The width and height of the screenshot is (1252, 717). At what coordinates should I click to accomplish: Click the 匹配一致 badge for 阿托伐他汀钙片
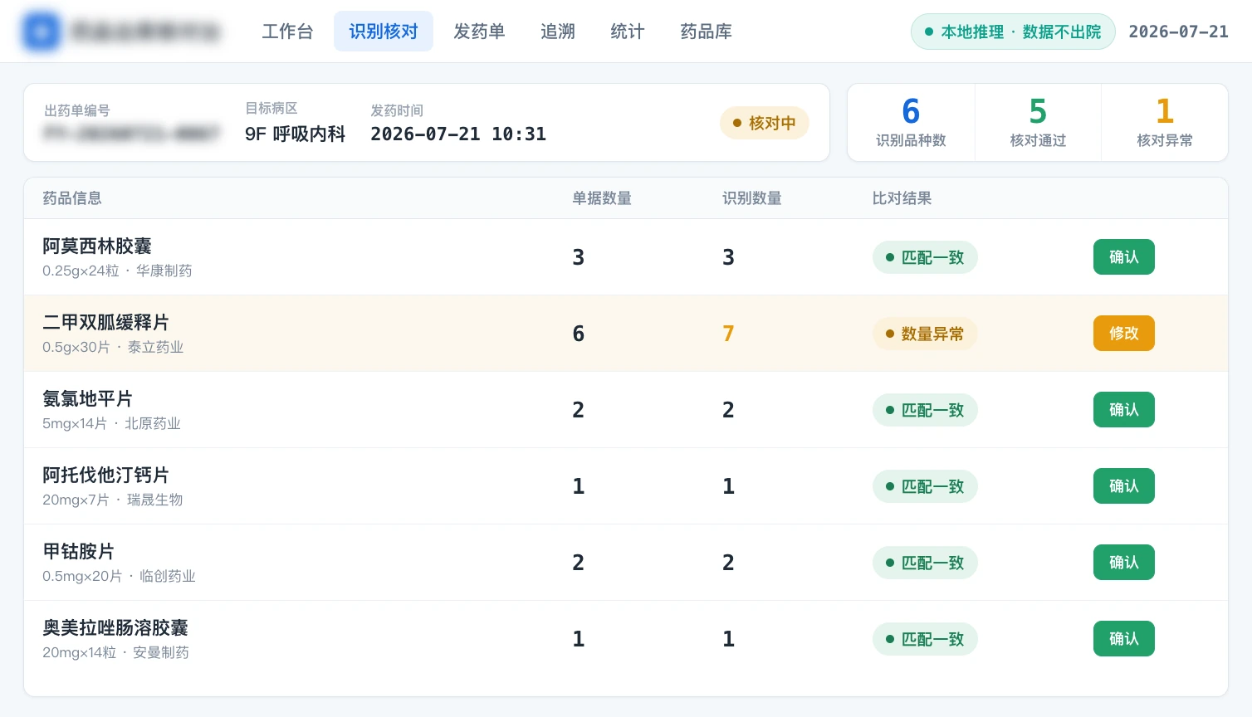[x=925, y=486]
